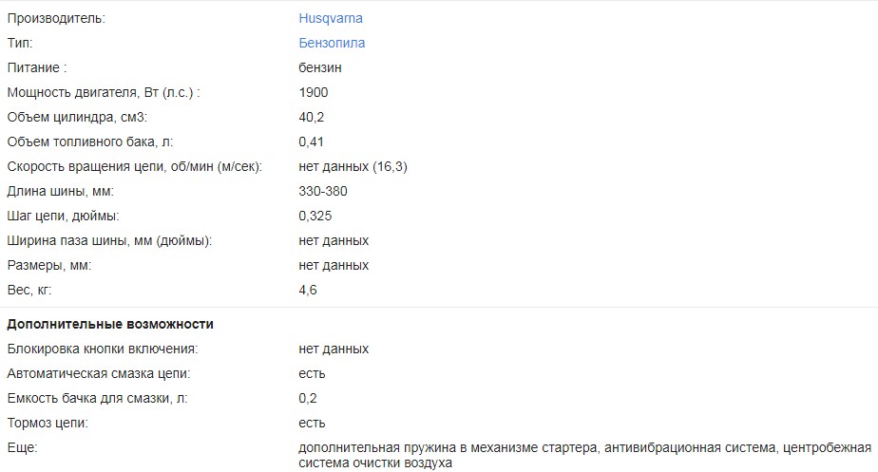Click the Блокировка кнопки включения label
Image resolution: width=878 pixels, height=472 pixels.
[x=102, y=349]
